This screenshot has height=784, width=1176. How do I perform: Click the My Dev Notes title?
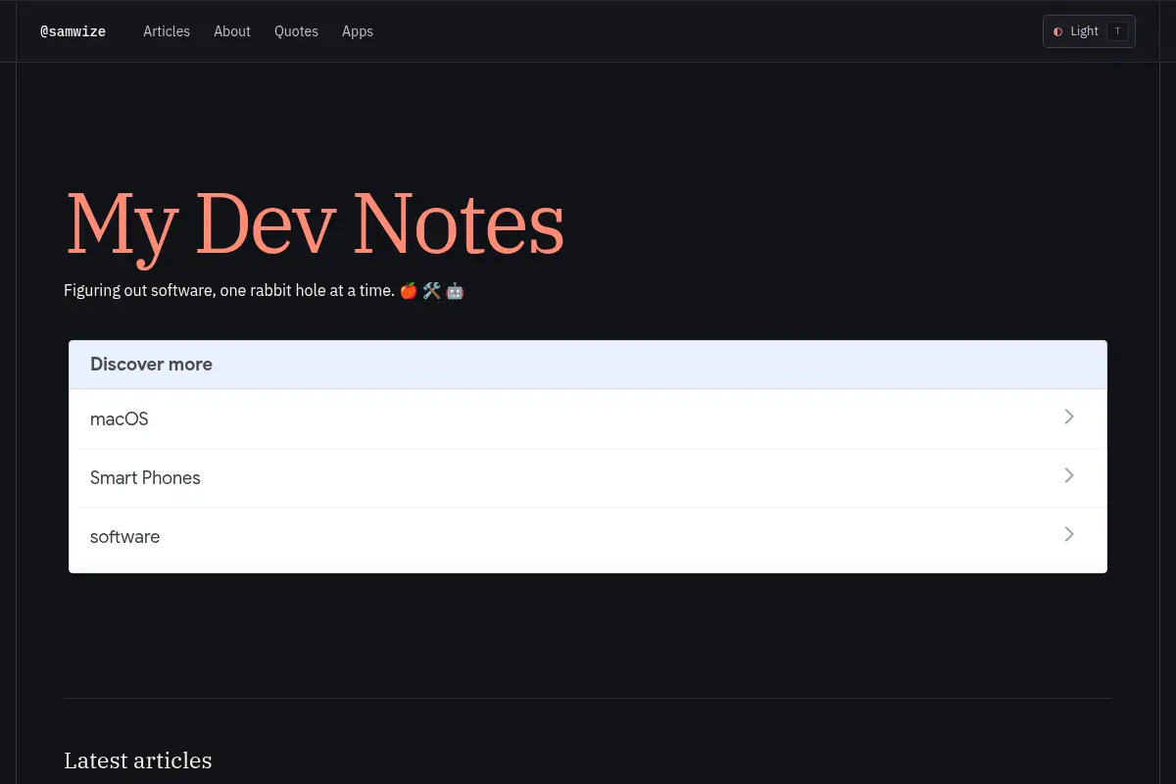click(315, 224)
